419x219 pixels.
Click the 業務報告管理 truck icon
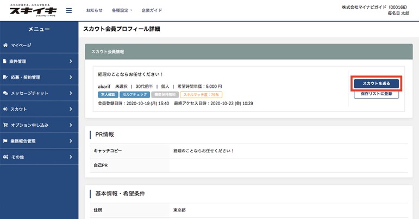point(5,141)
